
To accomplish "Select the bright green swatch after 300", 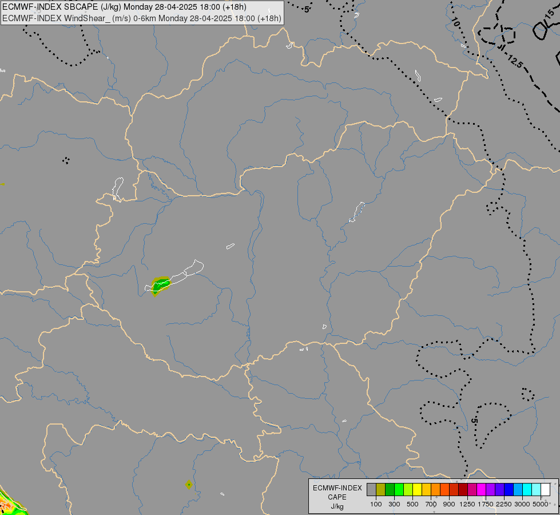I will [399, 489].
